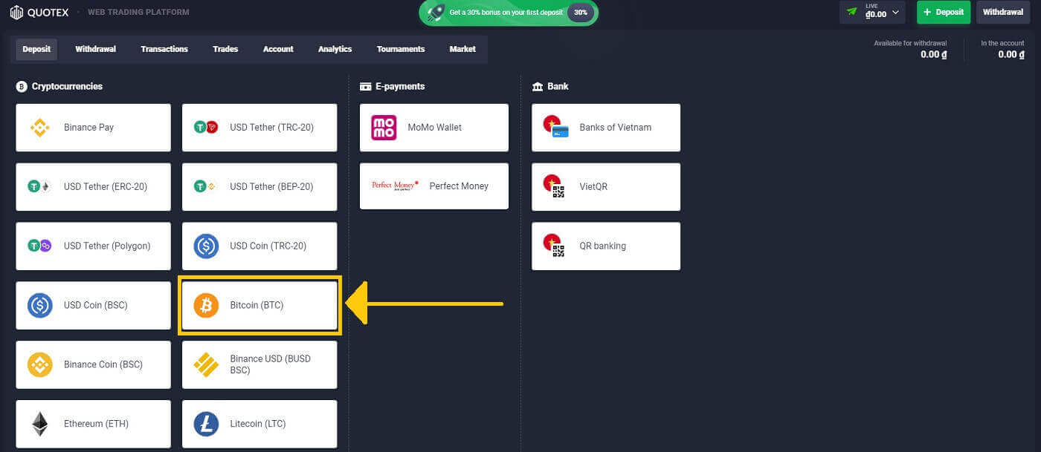Image resolution: width=1041 pixels, height=452 pixels.
Task: Click the top-right Withdrawal button
Action: tap(1003, 13)
